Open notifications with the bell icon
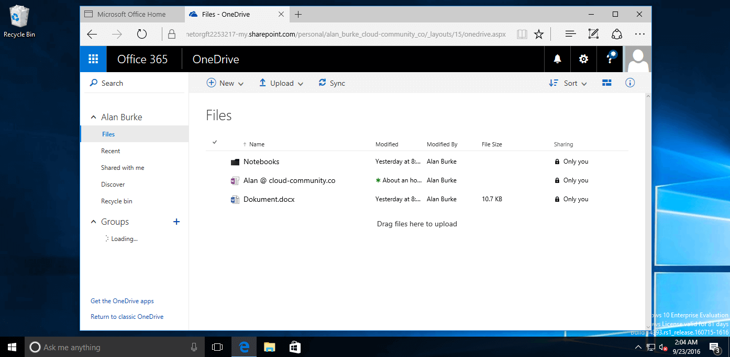 [x=557, y=59]
